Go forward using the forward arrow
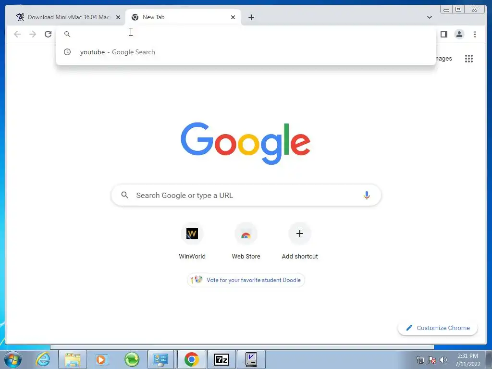This screenshot has height=369, width=492. click(33, 34)
